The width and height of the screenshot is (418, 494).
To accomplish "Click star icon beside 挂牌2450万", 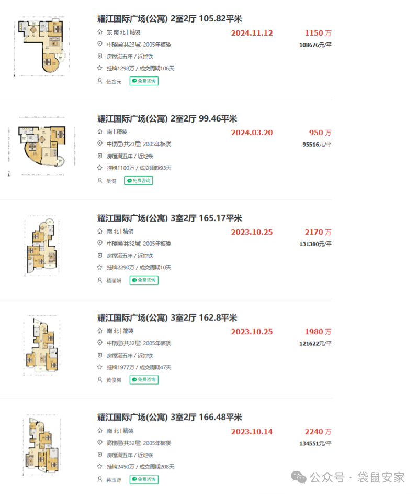I will click(x=100, y=467).
